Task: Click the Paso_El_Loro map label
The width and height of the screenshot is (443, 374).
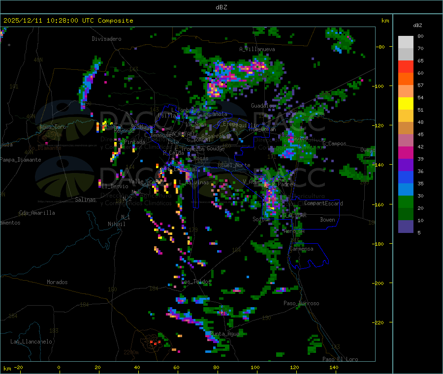Action: [340, 359]
